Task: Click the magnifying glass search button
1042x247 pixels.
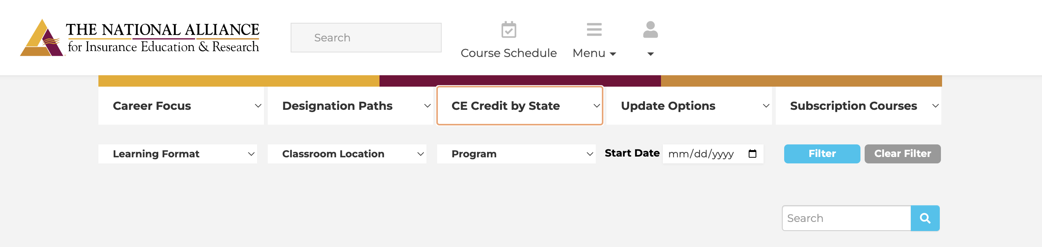Action: coord(925,218)
